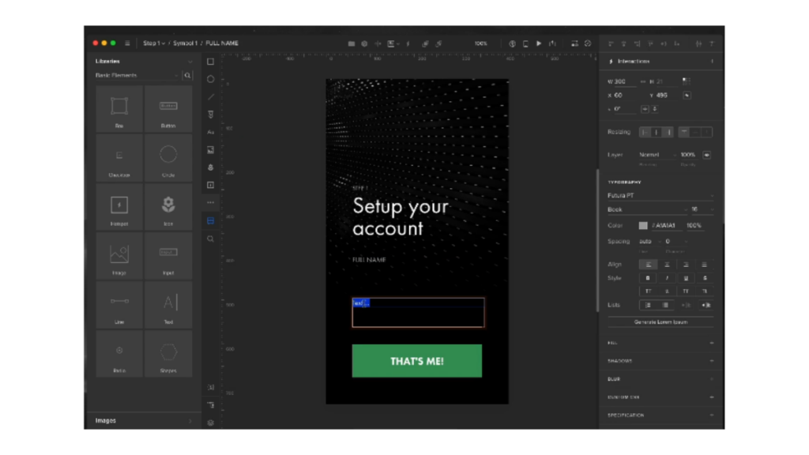The width and height of the screenshot is (809, 455).
Task: Toggle strikethrough text style
Action: point(704,278)
